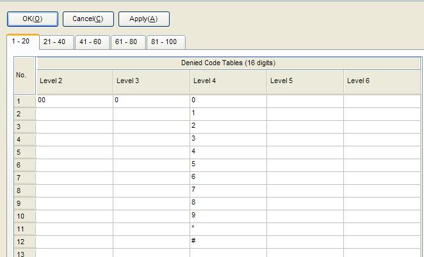Click the Level 6 column header
The width and height of the screenshot is (424, 257).
coord(382,81)
